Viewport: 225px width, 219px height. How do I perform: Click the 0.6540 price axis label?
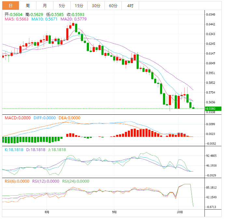(x=211, y=15)
